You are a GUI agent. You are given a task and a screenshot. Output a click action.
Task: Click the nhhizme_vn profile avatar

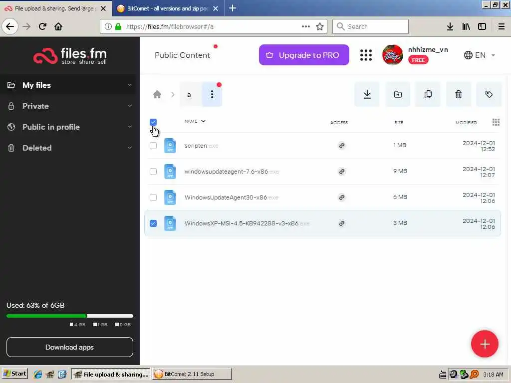coord(392,55)
